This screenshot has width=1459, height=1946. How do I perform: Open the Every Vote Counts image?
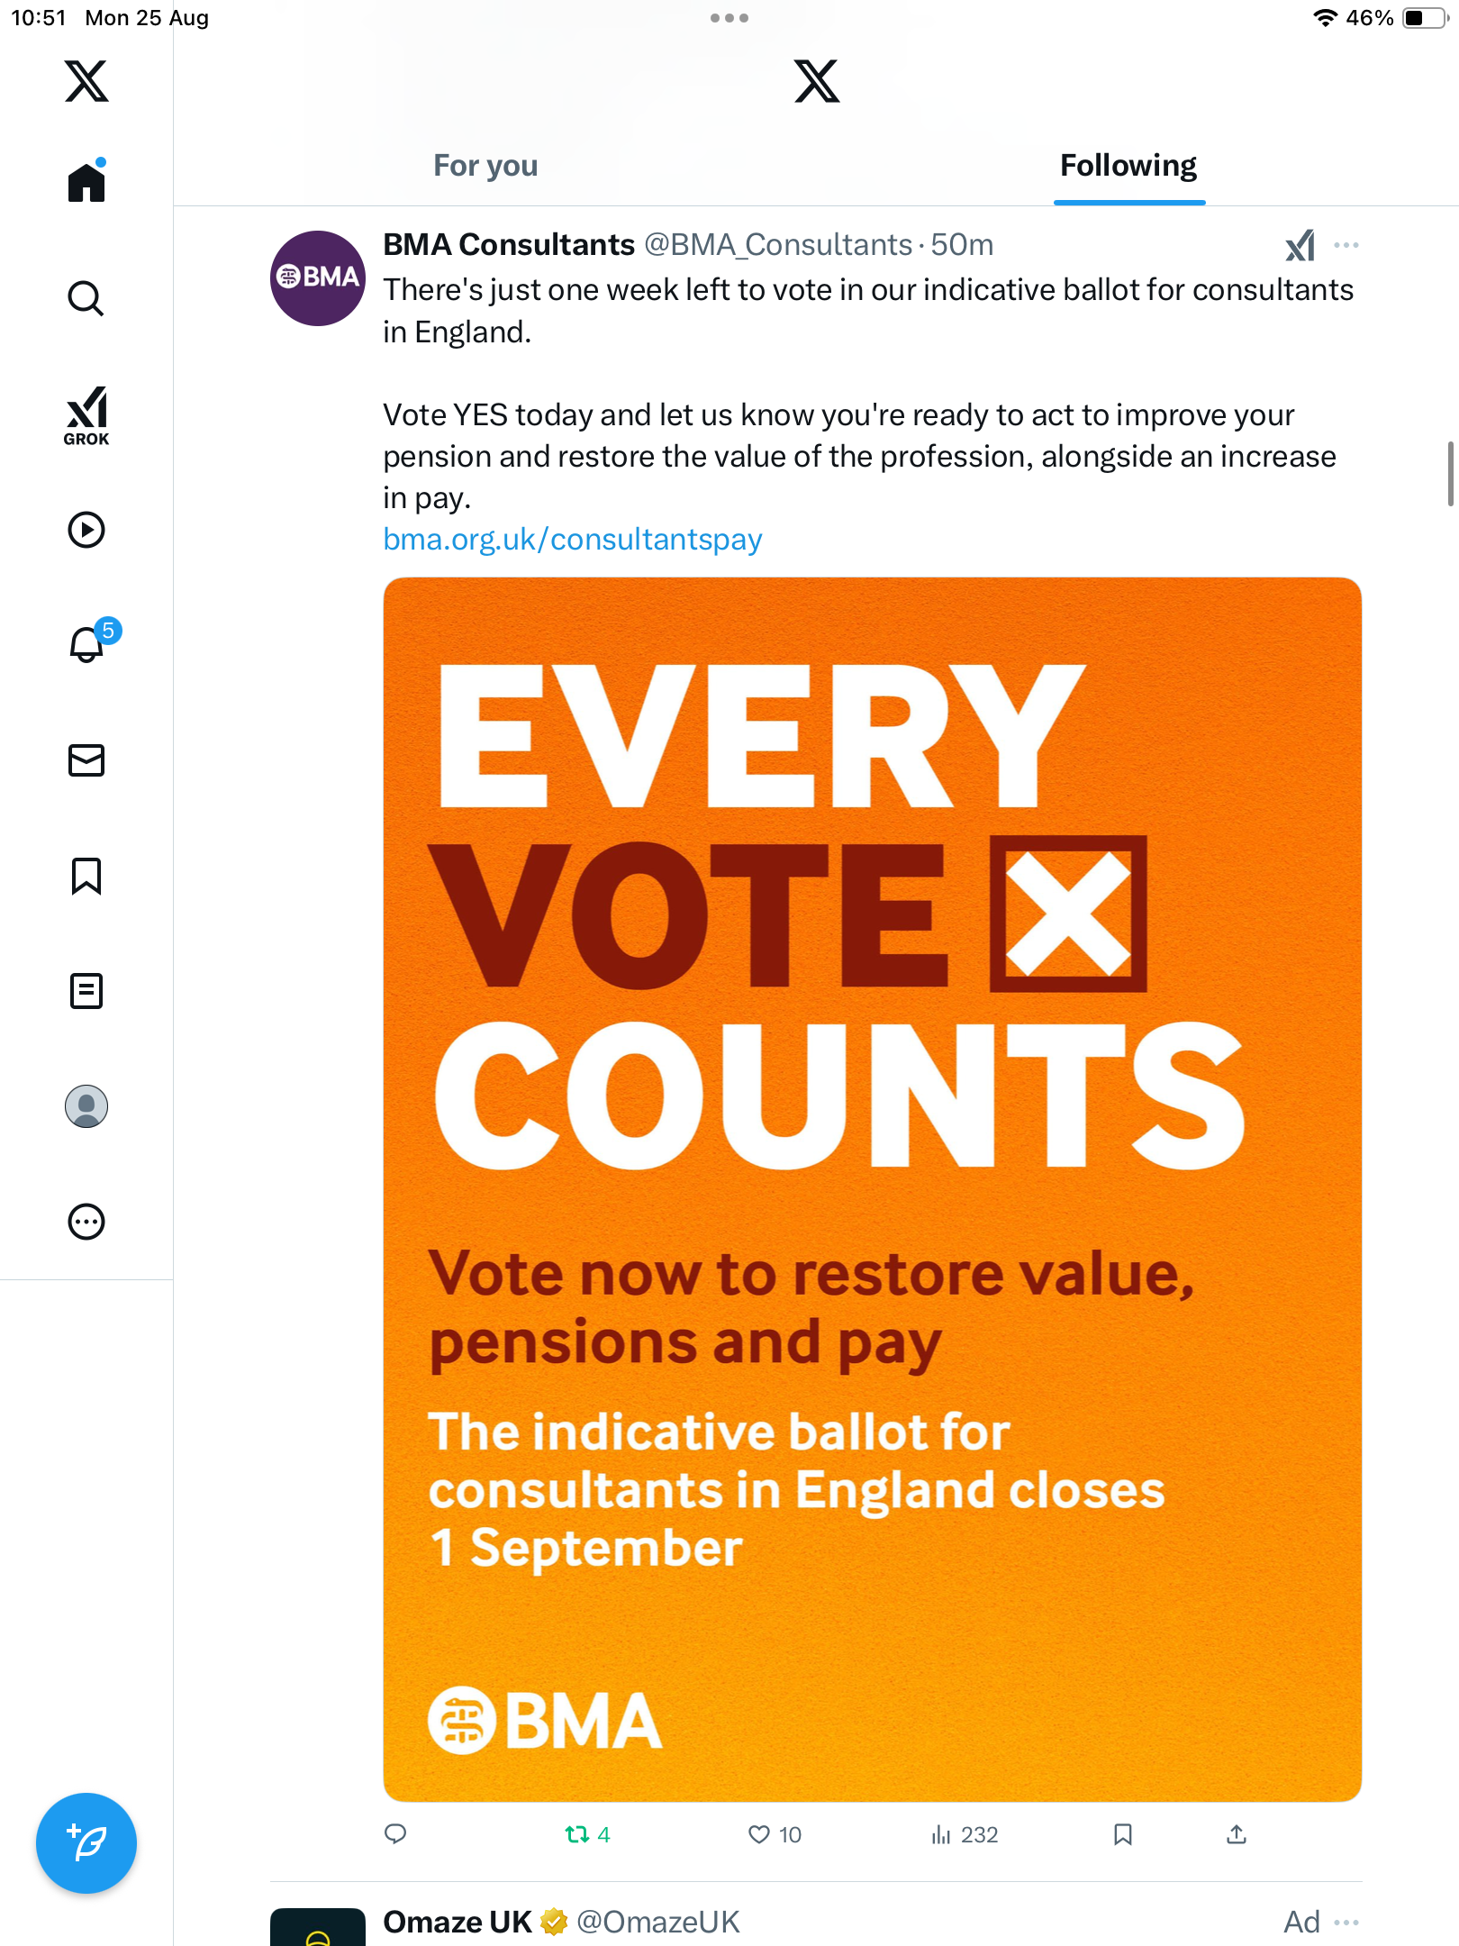pyautogui.click(x=872, y=1189)
